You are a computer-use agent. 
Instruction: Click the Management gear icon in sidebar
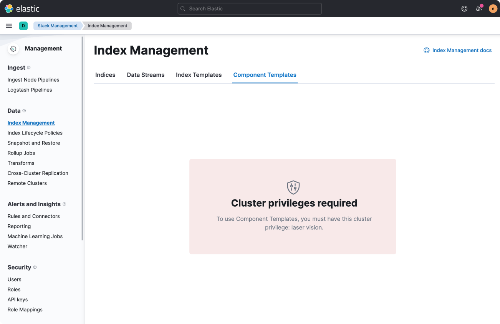tap(13, 49)
